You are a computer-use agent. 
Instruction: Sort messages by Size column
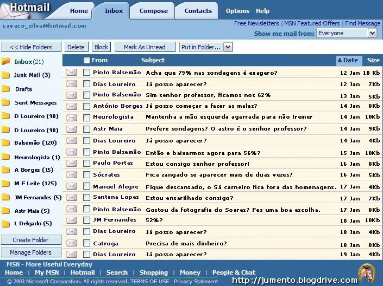click(x=373, y=60)
